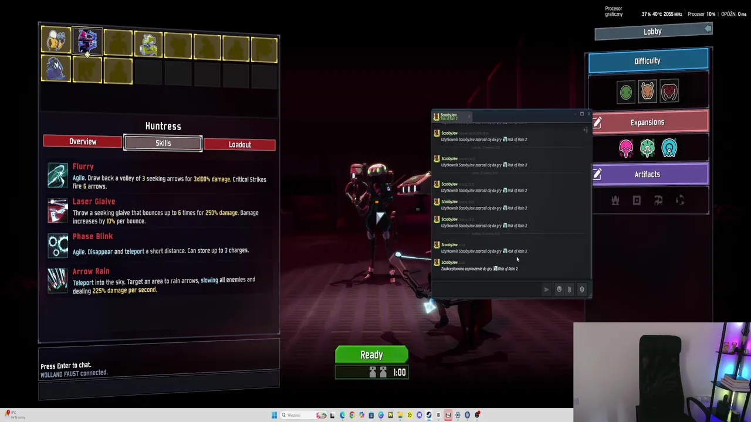Select the ScoobyJew chat tab

452,117
